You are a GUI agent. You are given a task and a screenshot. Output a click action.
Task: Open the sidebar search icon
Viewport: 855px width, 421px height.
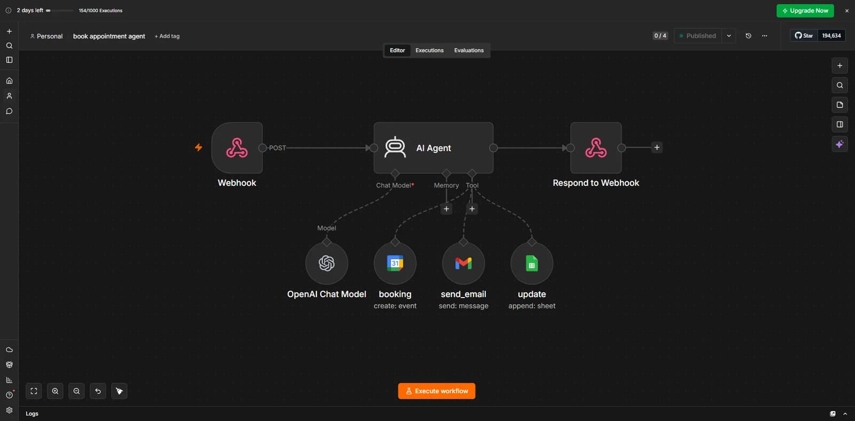pos(9,45)
